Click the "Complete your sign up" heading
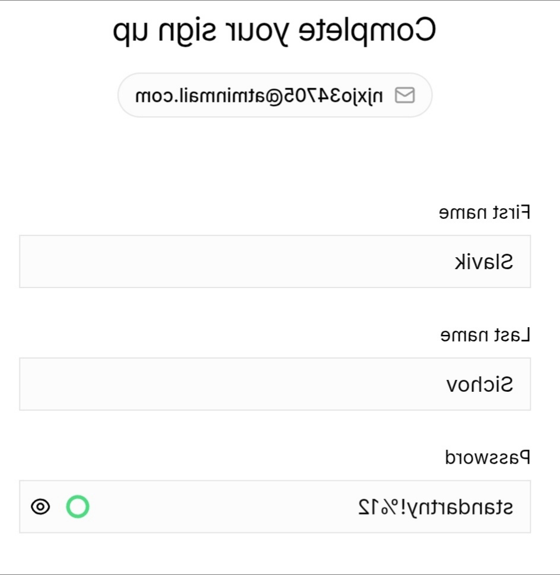Image resolution: width=560 pixels, height=575 pixels. (275, 30)
